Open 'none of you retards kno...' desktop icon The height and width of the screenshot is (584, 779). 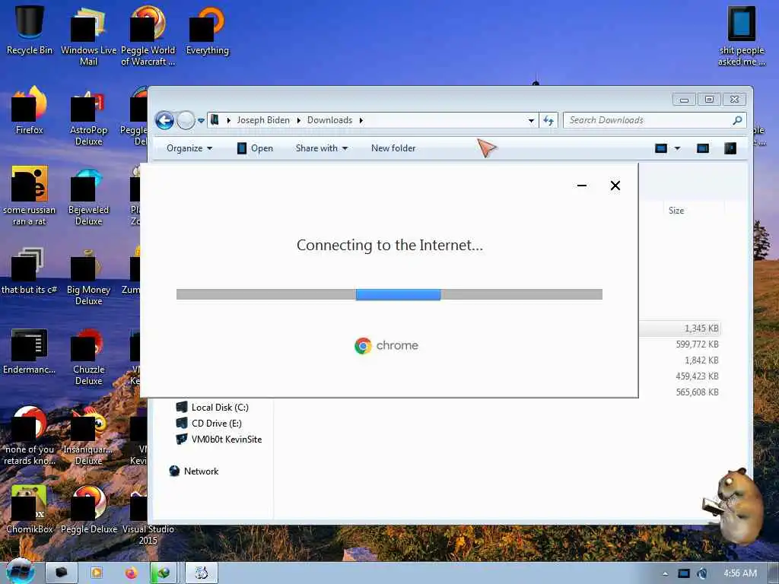(x=30, y=435)
